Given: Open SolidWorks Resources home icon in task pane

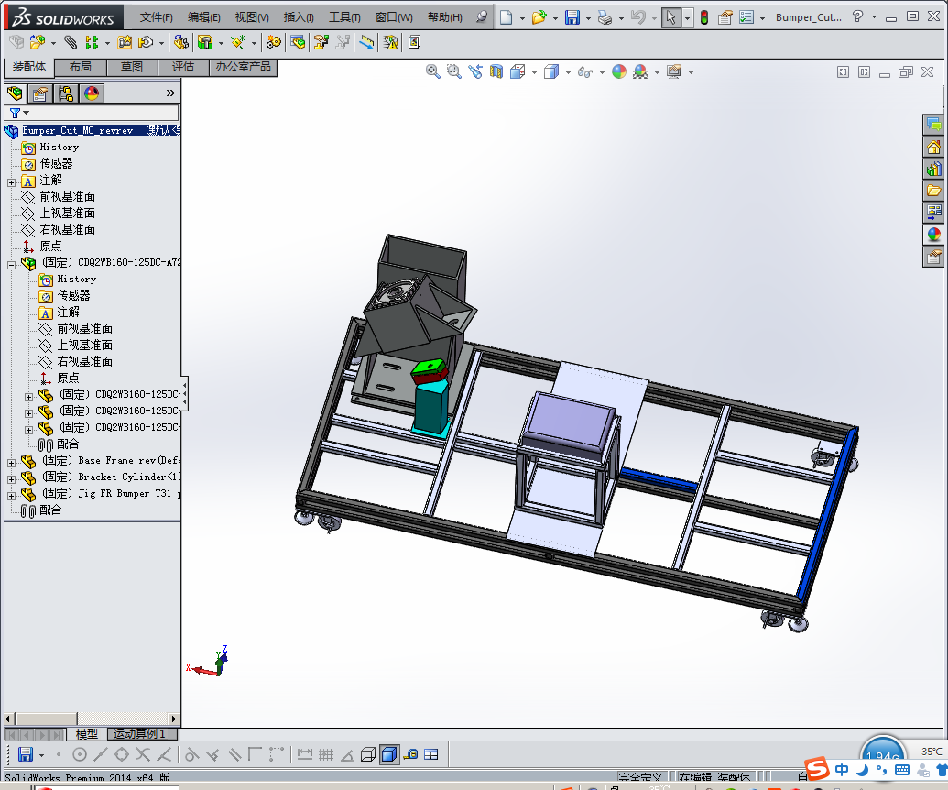Looking at the screenshot, I should [x=933, y=147].
